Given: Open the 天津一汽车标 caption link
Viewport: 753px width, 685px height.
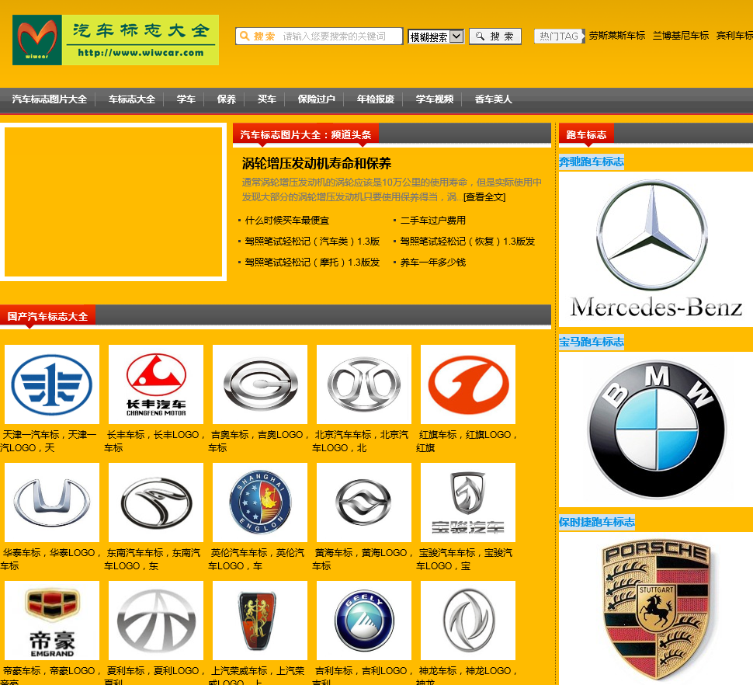Looking at the screenshot, I should pyautogui.click(x=48, y=441).
